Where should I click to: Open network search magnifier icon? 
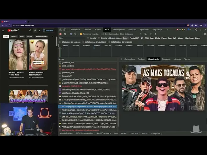point(75,34)
